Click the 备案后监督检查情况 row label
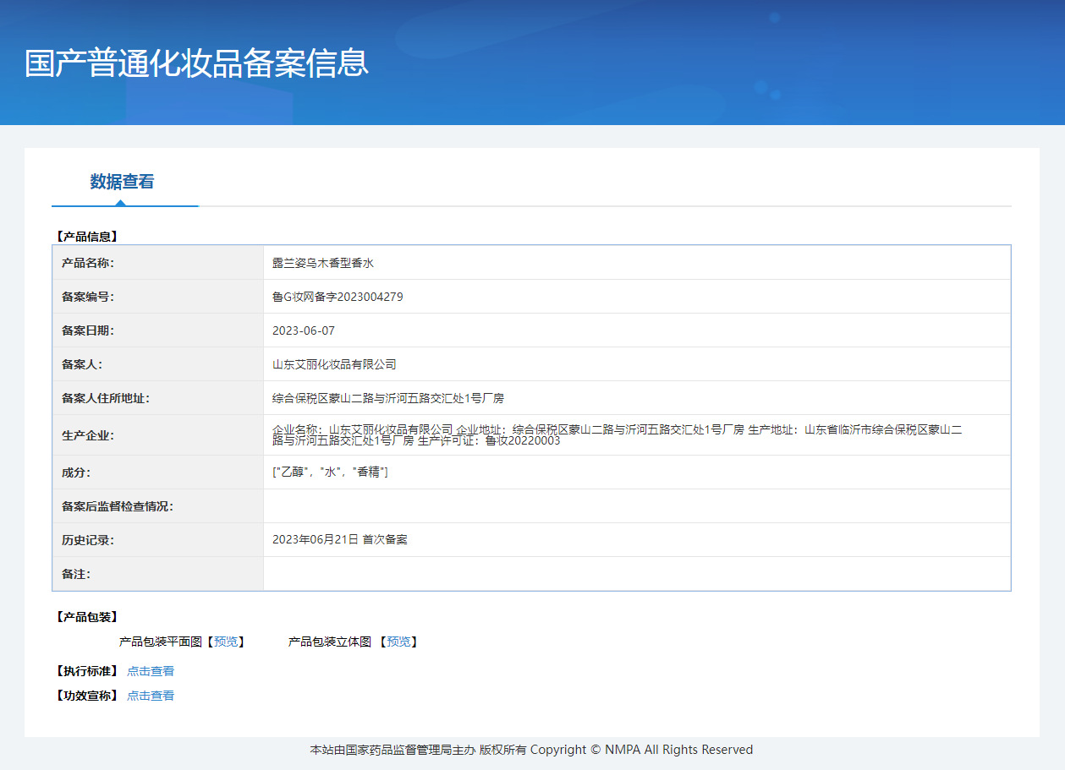 (118, 506)
